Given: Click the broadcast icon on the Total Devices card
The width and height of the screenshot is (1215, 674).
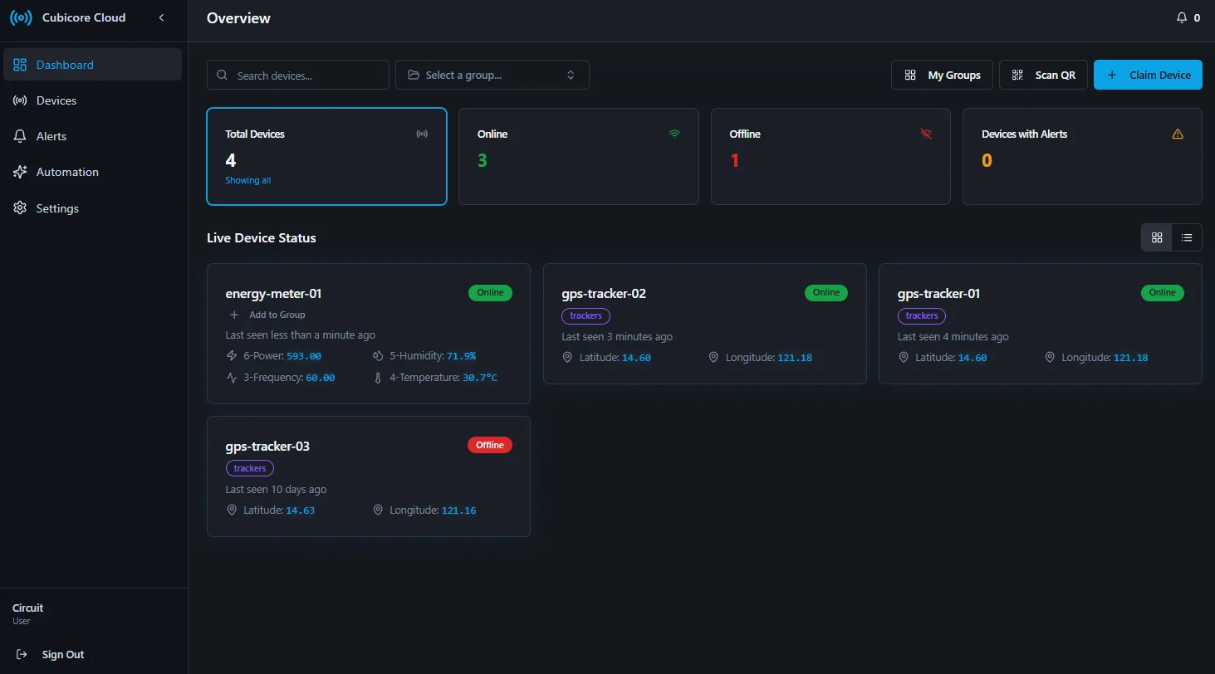Looking at the screenshot, I should pos(422,134).
